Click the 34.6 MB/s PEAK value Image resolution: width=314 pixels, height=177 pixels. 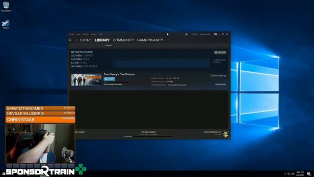point(80,59)
